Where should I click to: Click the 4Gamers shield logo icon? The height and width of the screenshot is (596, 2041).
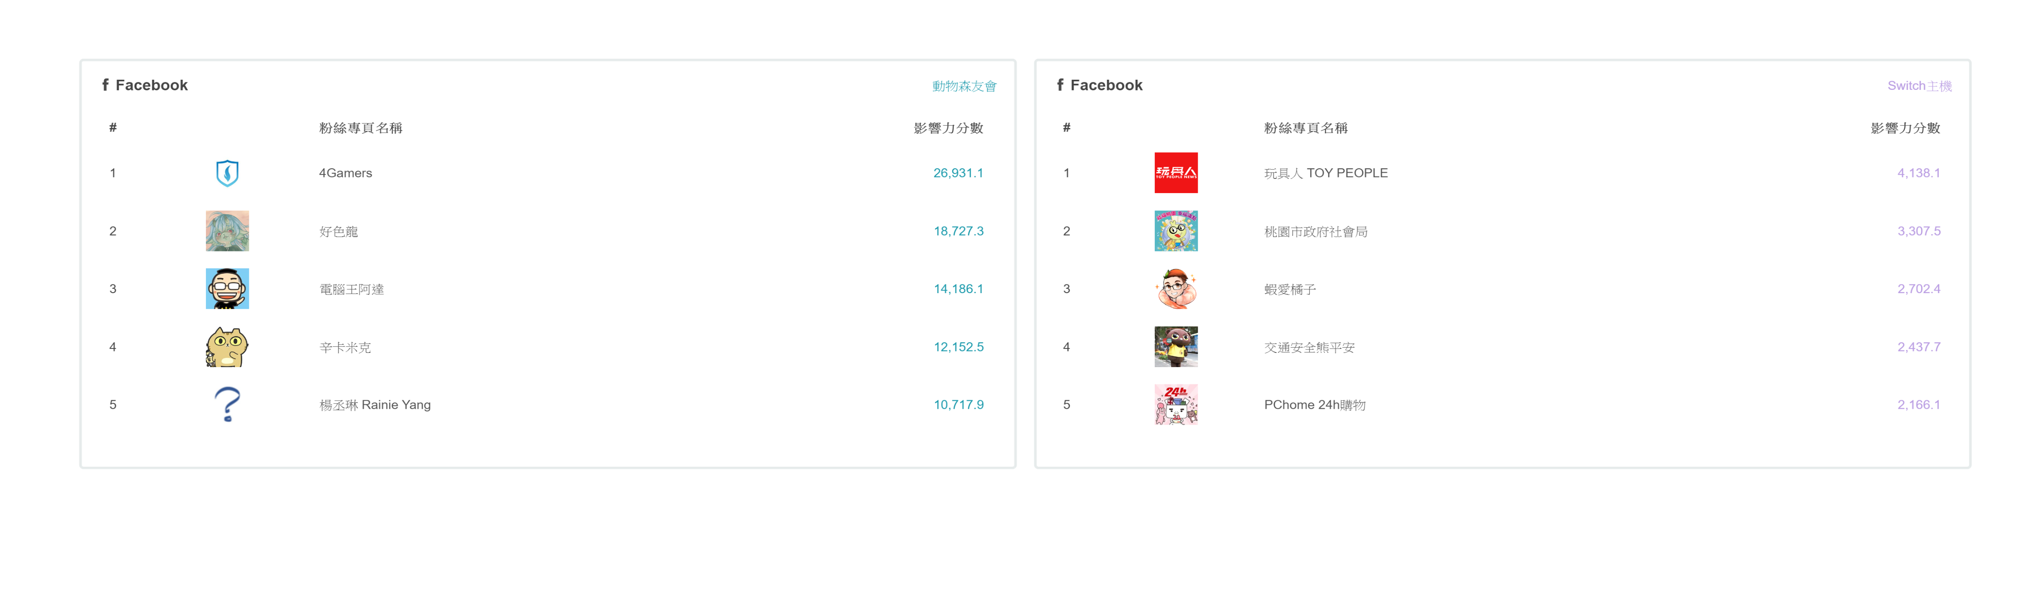coord(227,173)
